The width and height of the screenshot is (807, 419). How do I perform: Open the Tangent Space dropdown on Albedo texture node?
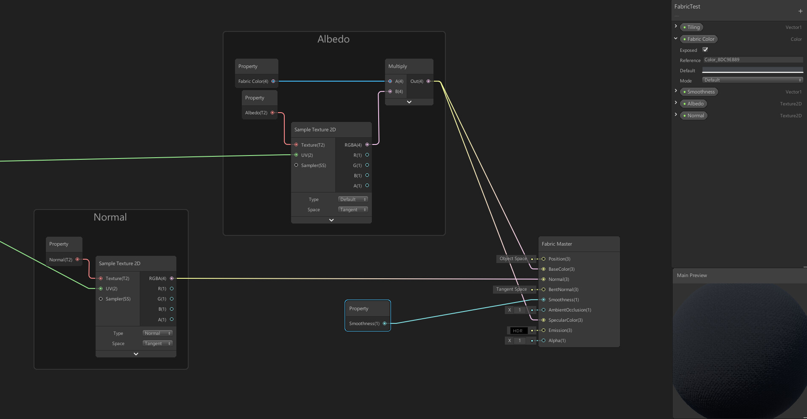pyautogui.click(x=353, y=209)
